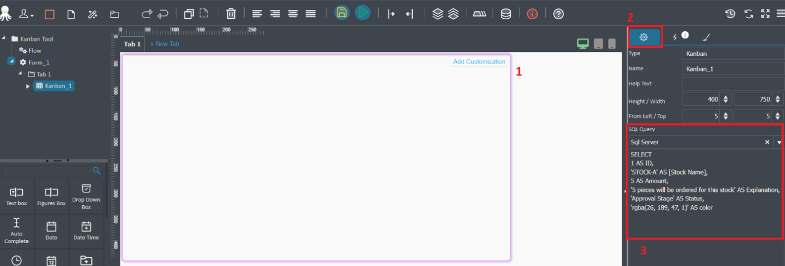785x266 pixels.
Task: Clear the Sql Server selection
Action: click(767, 142)
